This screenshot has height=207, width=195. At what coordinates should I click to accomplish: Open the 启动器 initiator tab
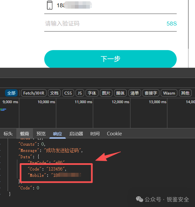(76, 134)
